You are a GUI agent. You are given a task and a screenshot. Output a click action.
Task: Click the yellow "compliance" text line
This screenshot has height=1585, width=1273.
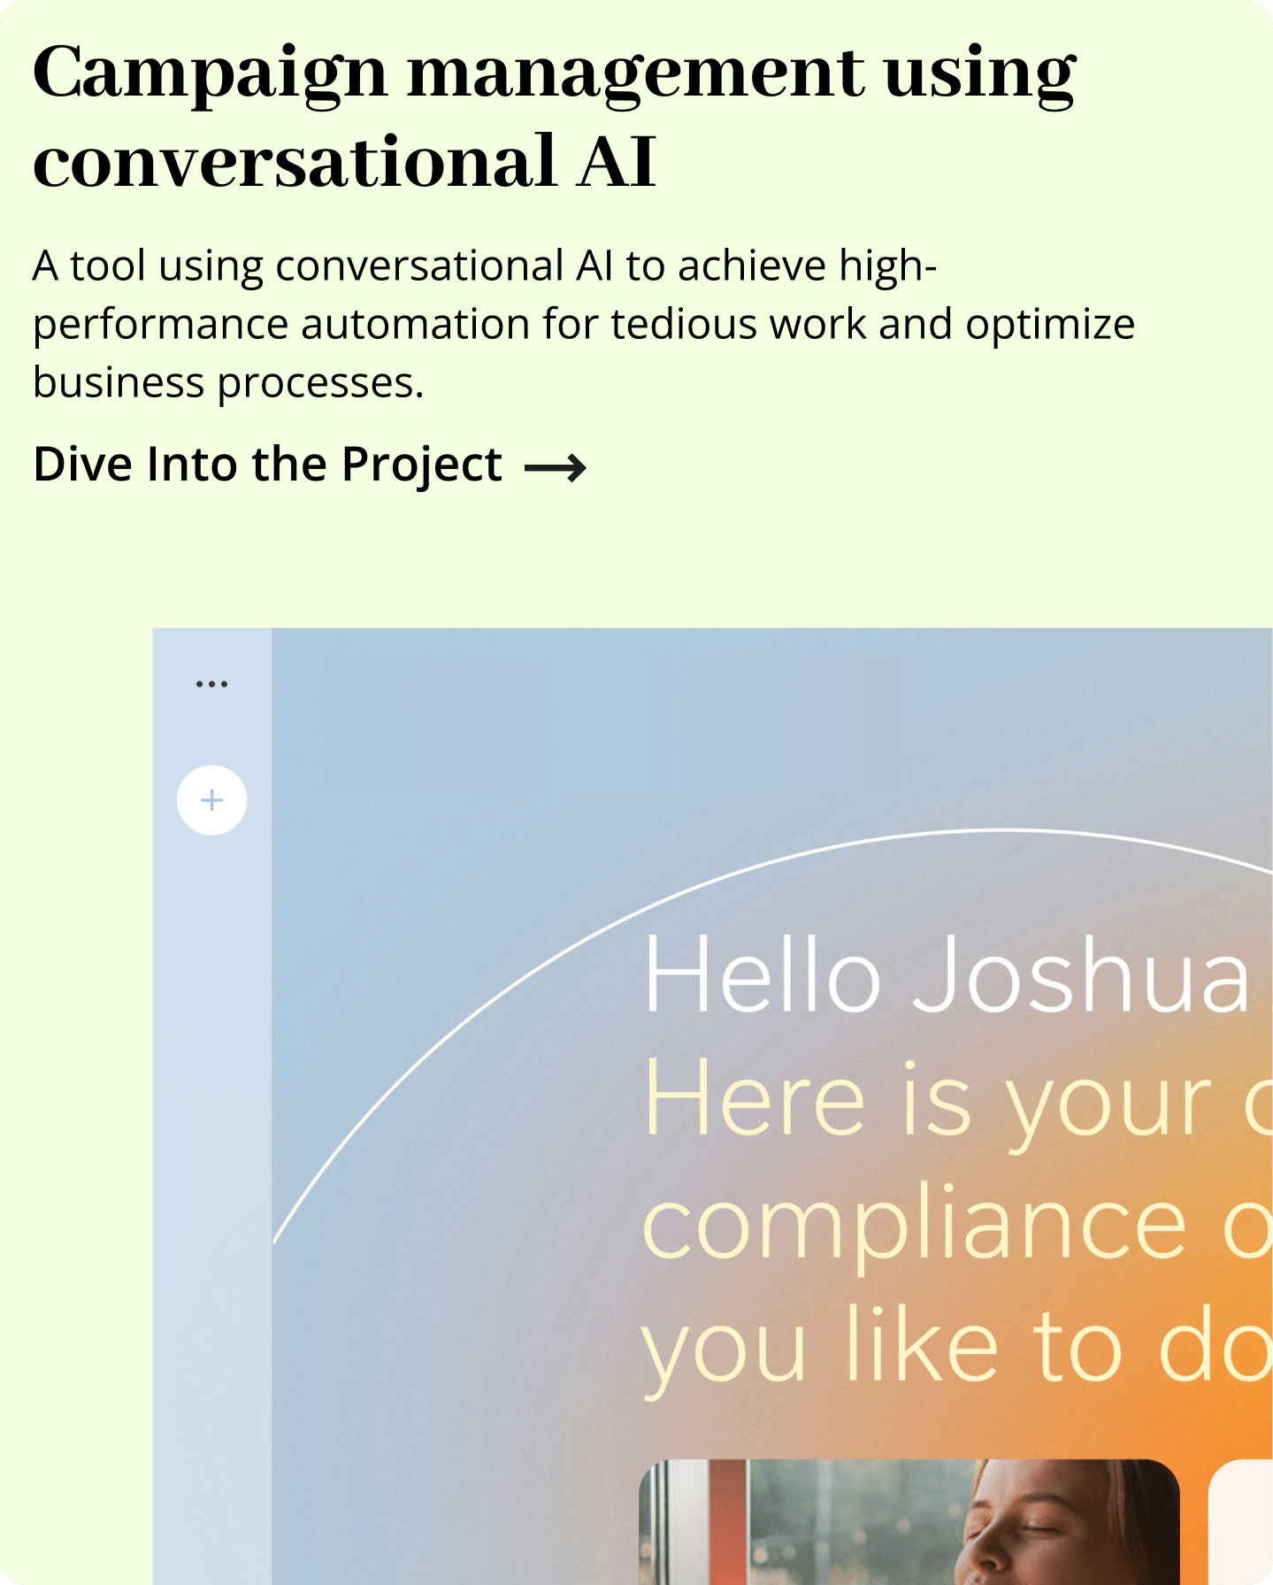[x=913, y=1226]
